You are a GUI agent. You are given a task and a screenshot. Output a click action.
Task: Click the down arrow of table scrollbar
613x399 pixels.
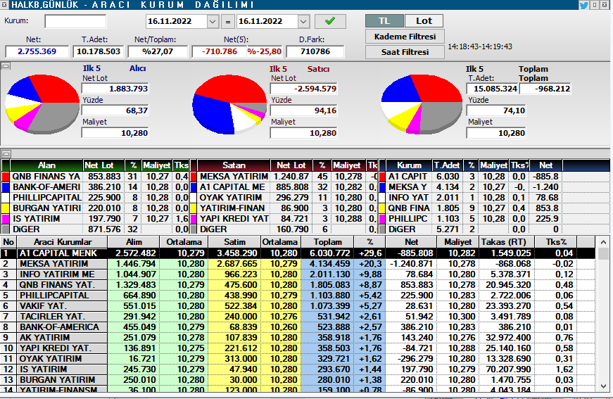603,386
